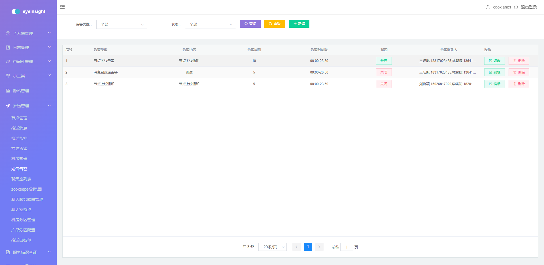Image resolution: width=544 pixels, height=265 pixels.
Task: Go to next page arrow
Action: pos(319,247)
